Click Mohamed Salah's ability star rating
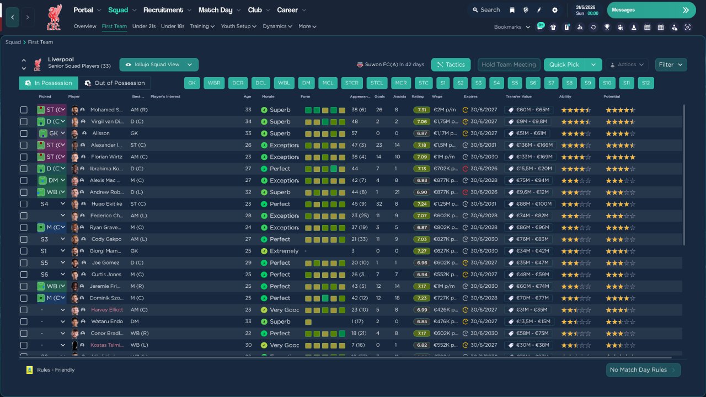Screen dimensions: 706x397 [575, 110]
